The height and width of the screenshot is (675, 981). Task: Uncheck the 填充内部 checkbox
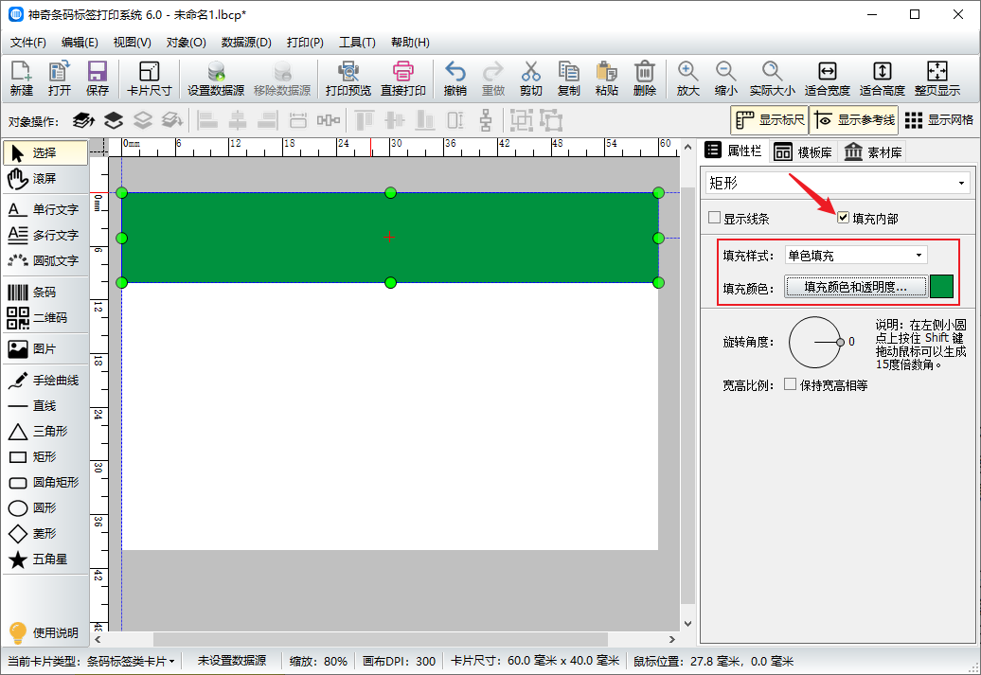coord(844,219)
